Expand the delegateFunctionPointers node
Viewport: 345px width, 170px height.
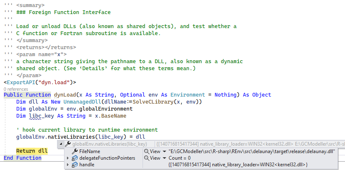coord(68,158)
